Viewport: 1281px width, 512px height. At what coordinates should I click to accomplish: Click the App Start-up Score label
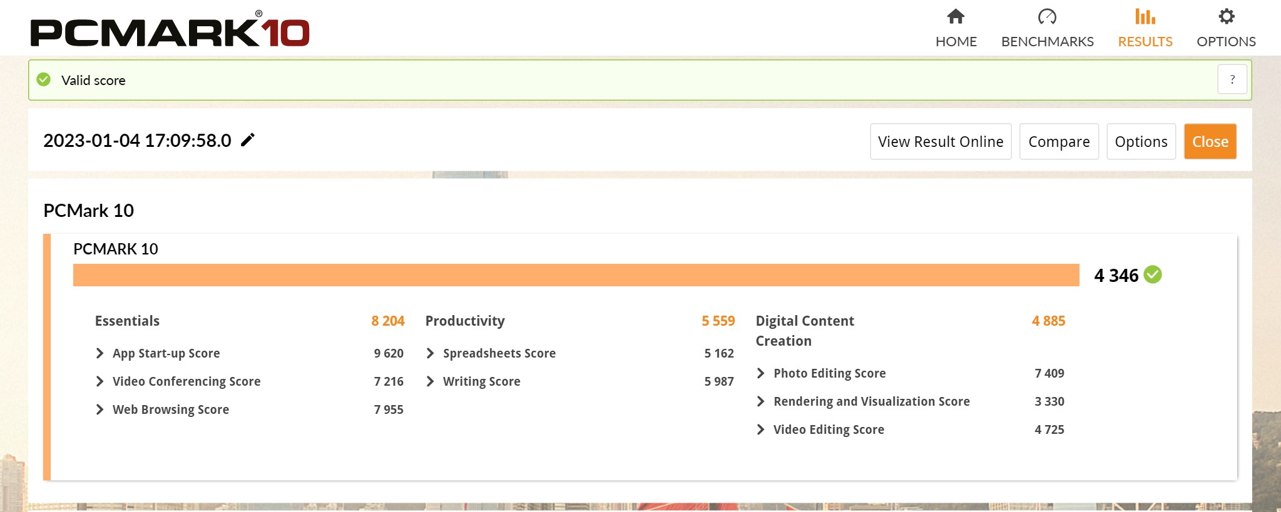point(166,353)
